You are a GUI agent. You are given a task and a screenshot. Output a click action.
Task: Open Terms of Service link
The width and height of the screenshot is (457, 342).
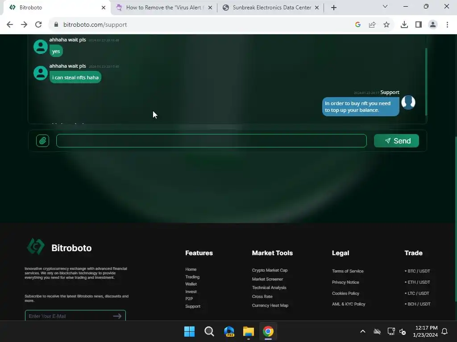tap(348, 271)
